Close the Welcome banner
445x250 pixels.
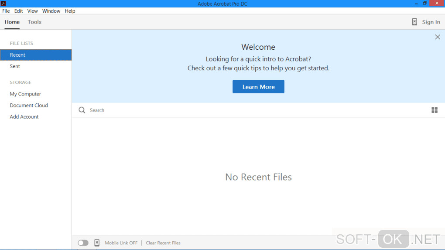pyautogui.click(x=437, y=37)
